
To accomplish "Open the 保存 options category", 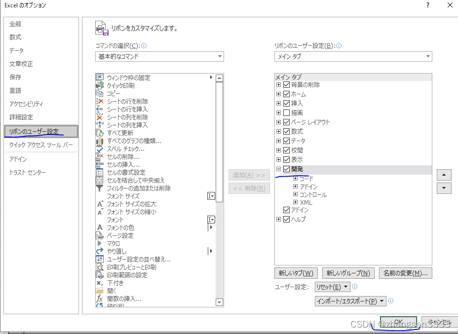I will (15, 77).
